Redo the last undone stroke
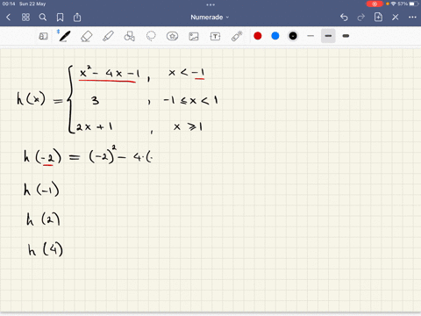 click(361, 18)
